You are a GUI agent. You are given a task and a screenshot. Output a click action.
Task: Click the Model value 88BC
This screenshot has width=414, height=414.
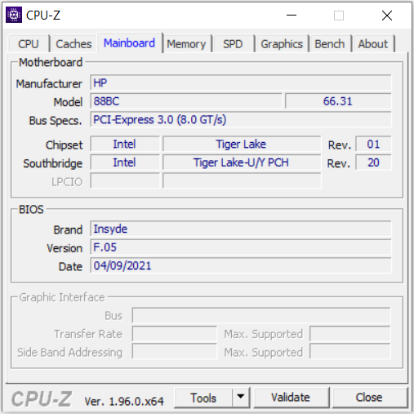click(186, 101)
